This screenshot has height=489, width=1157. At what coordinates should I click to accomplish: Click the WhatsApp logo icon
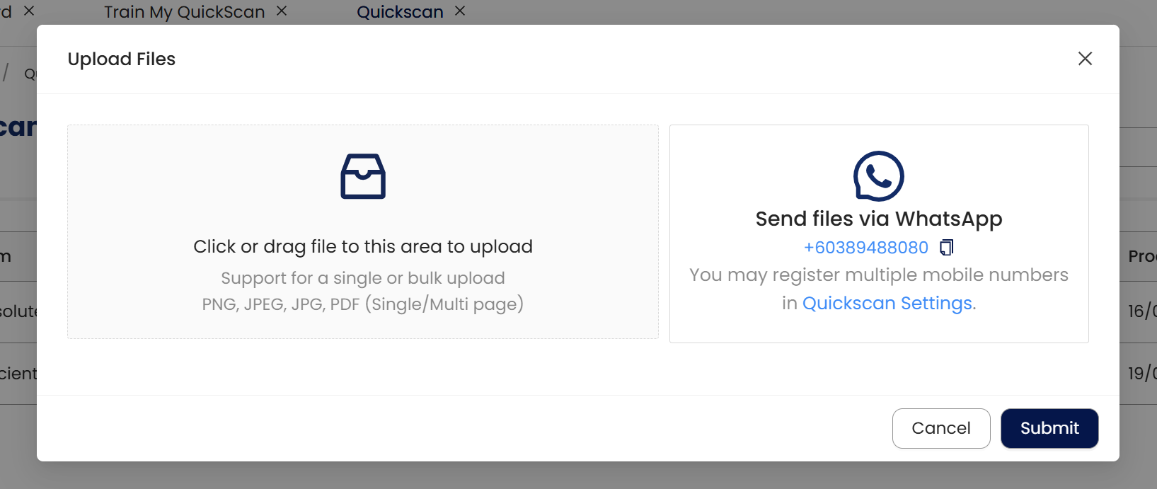878,176
